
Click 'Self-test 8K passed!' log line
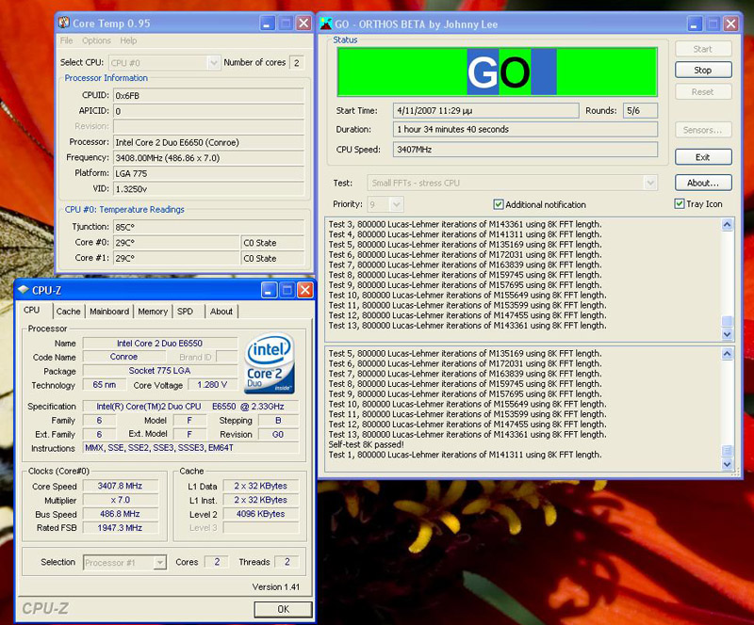tap(366, 444)
